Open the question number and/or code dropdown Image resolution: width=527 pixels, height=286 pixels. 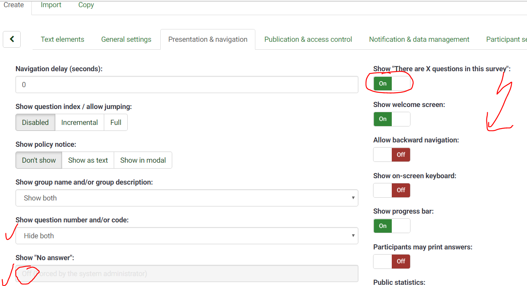point(187,236)
